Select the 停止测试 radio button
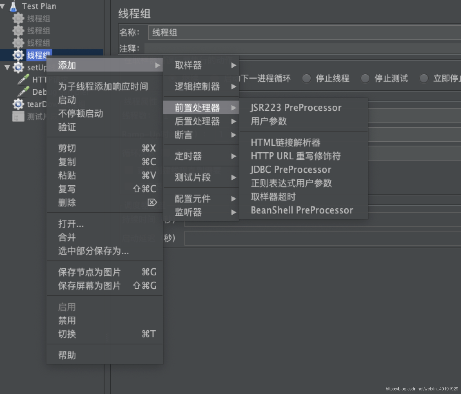This screenshot has height=394, width=461. click(x=365, y=78)
